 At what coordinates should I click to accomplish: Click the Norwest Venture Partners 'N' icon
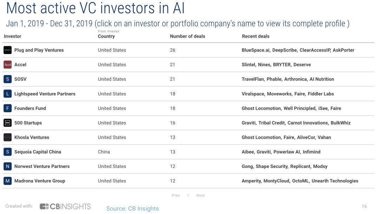[8, 166]
